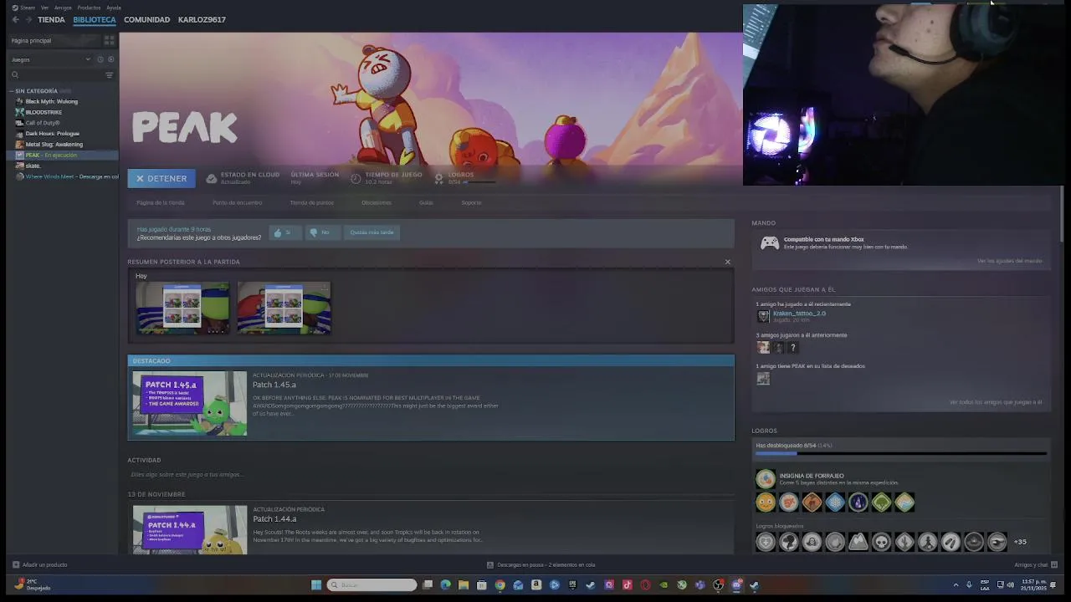Click Quizás más tarde button
1071x602 pixels.
click(x=372, y=232)
